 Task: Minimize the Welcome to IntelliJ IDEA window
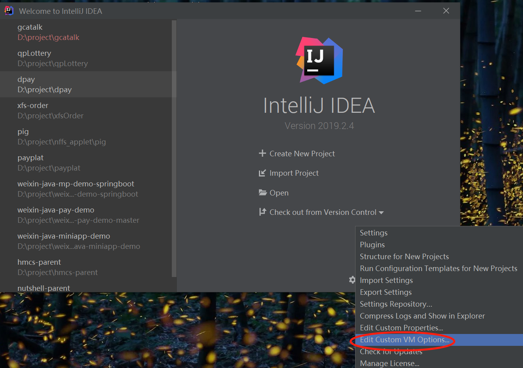pyautogui.click(x=418, y=11)
